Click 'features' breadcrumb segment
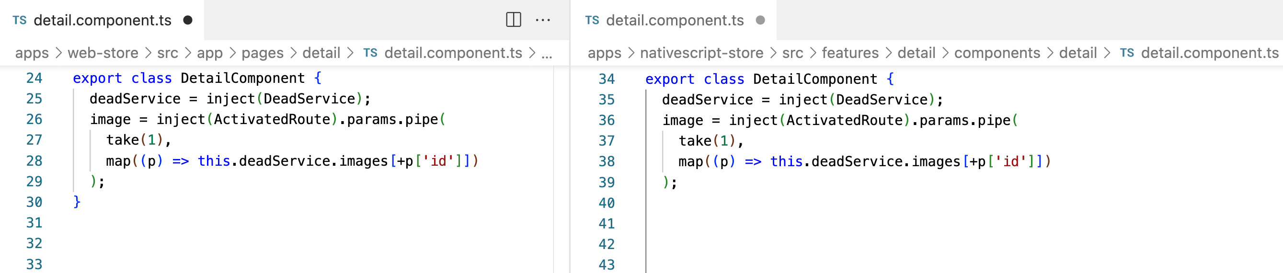This screenshot has width=1283, height=273. [x=850, y=53]
